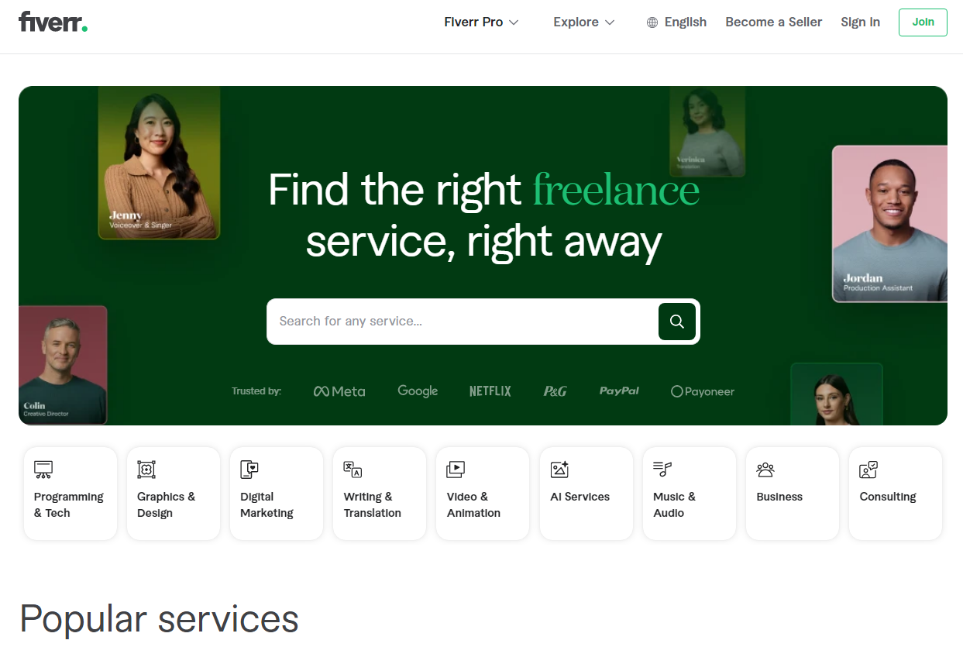Open the Consulting category icon
Image resolution: width=963 pixels, height=647 pixels.
pos(868,470)
